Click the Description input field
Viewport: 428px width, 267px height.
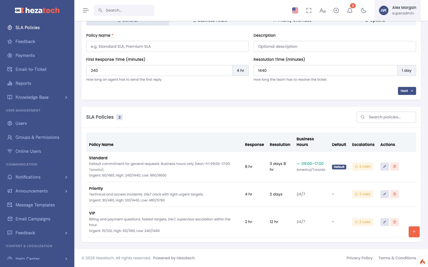click(335, 46)
